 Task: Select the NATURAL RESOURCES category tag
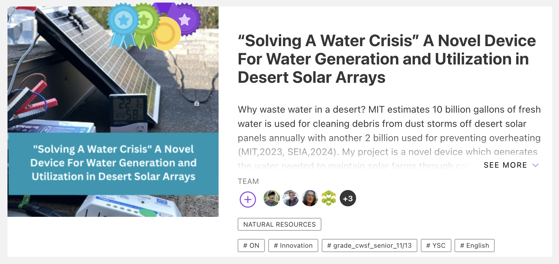(279, 224)
